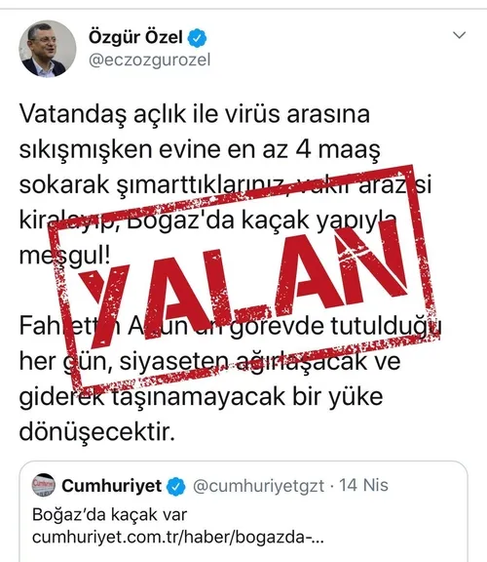This screenshot has width=487, height=562.
Task: Click the Cumhuriyet account name
Action: pos(112,486)
